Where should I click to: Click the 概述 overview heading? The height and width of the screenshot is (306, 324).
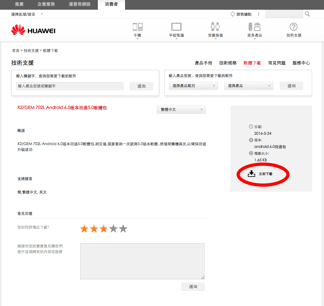(x=21, y=131)
